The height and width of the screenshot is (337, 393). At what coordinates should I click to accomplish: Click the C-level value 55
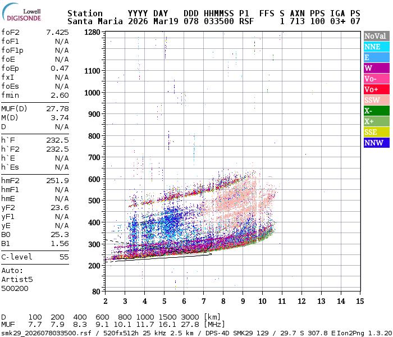(x=64, y=257)
